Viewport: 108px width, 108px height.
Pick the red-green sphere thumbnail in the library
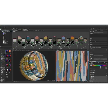[10, 65]
